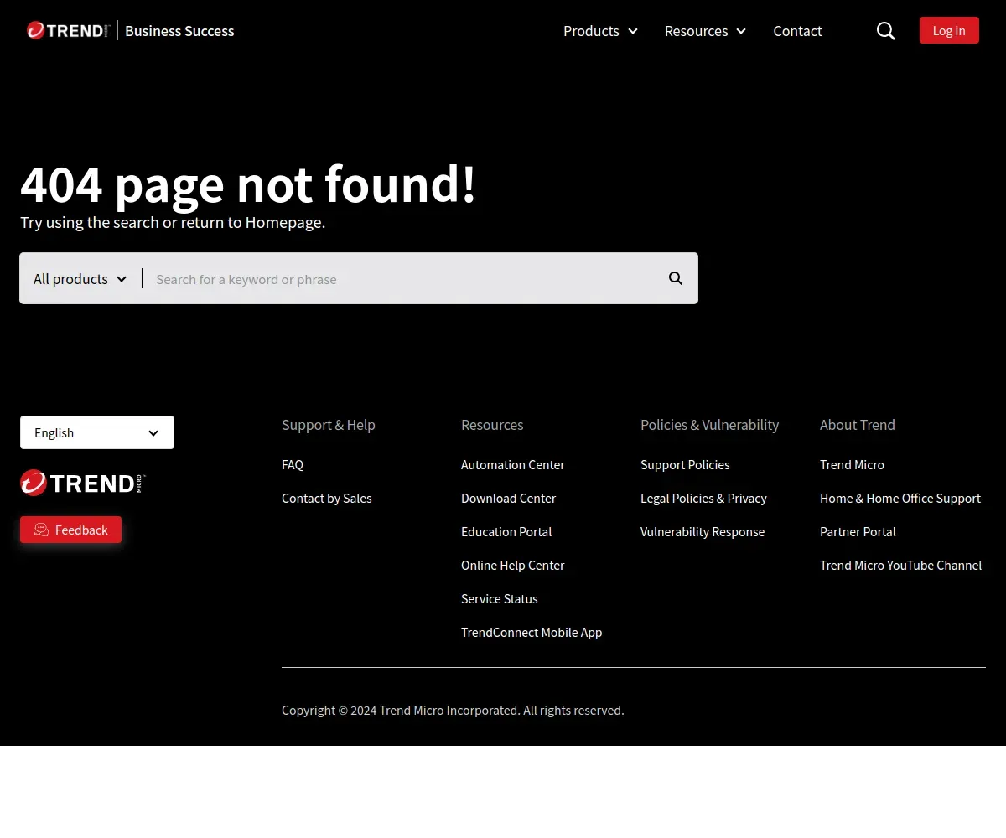Open the English language selector
The width and height of the screenshot is (1006, 838).
(x=97, y=432)
